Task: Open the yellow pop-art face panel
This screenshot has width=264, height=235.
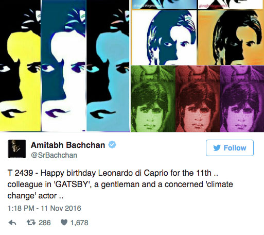Action: [20, 66]
